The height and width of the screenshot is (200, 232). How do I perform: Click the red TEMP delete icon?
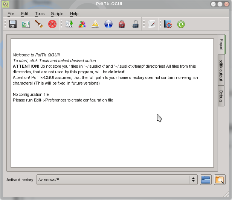[x=52, y=24]
